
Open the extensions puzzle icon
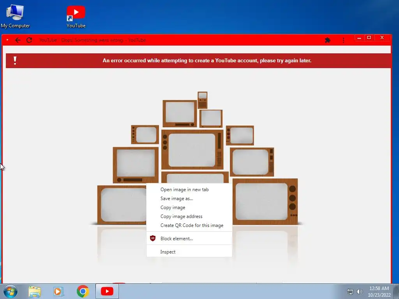[x=327, y=40]
